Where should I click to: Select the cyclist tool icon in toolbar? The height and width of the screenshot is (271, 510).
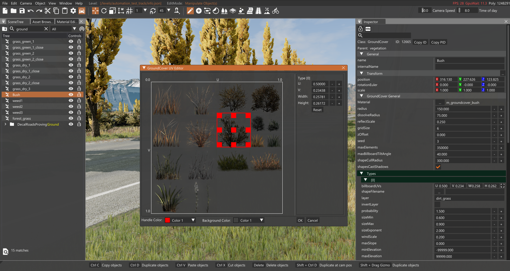275,11
